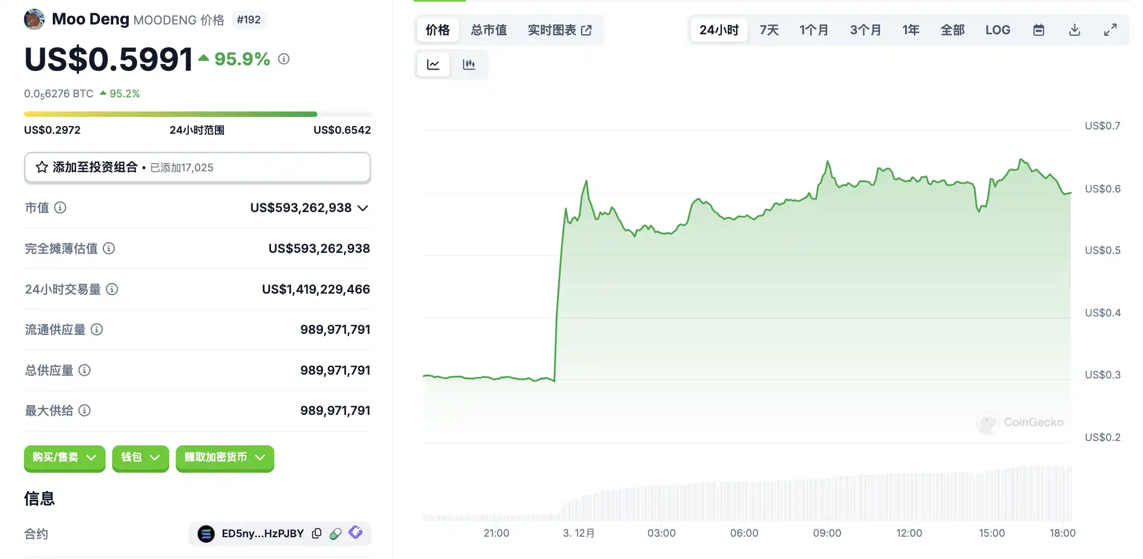Toggle the LOG scale option
The width and height of the screenshot is (1143, 559).
click(998, 30)
